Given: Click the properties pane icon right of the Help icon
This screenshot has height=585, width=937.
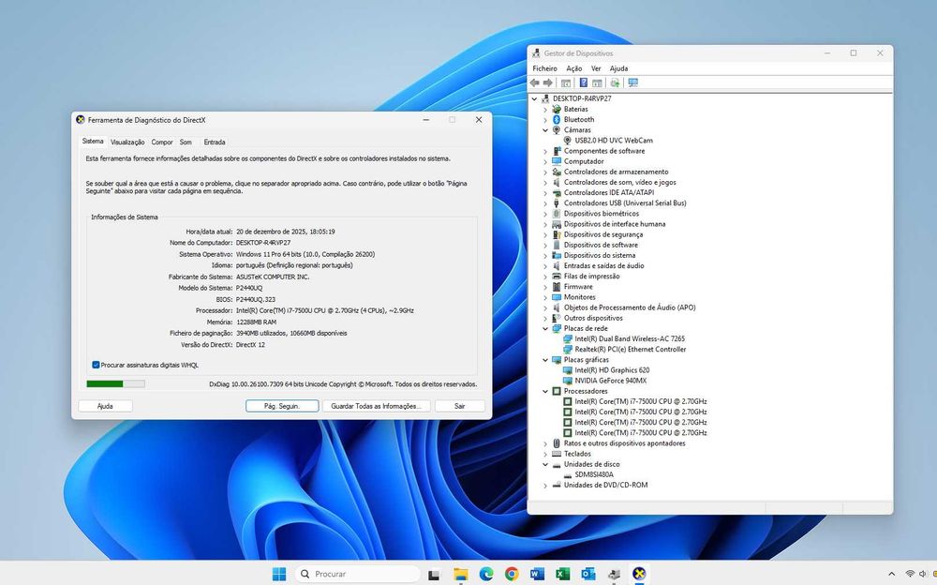Looking at the screenshot, I should tap(596, 83).
